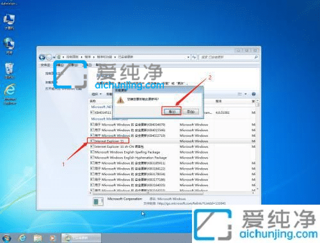Open the Recycle Bin desktop icon
Screen dimensions: 320x243
point(9,70)
